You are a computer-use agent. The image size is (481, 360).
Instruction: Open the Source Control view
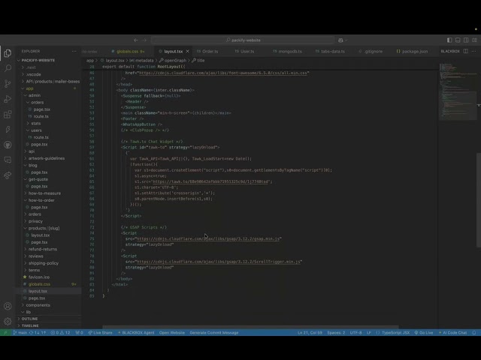coord(8,83)
